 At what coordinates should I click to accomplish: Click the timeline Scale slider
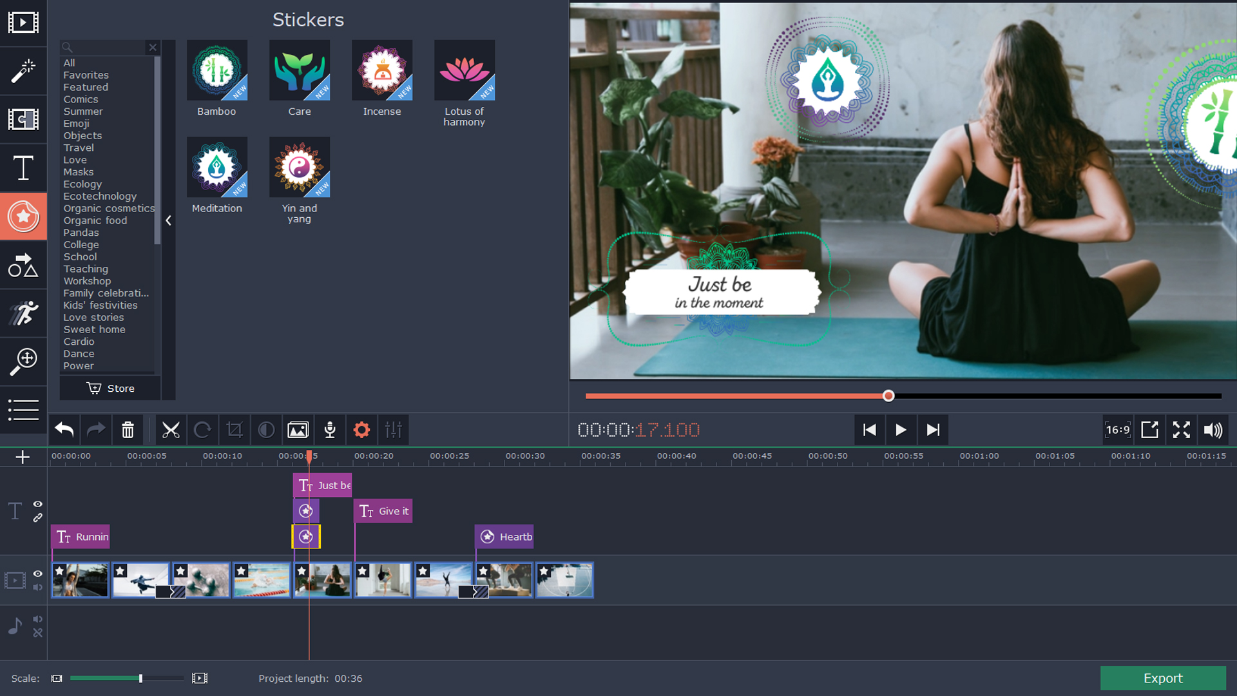click(140, 678)
